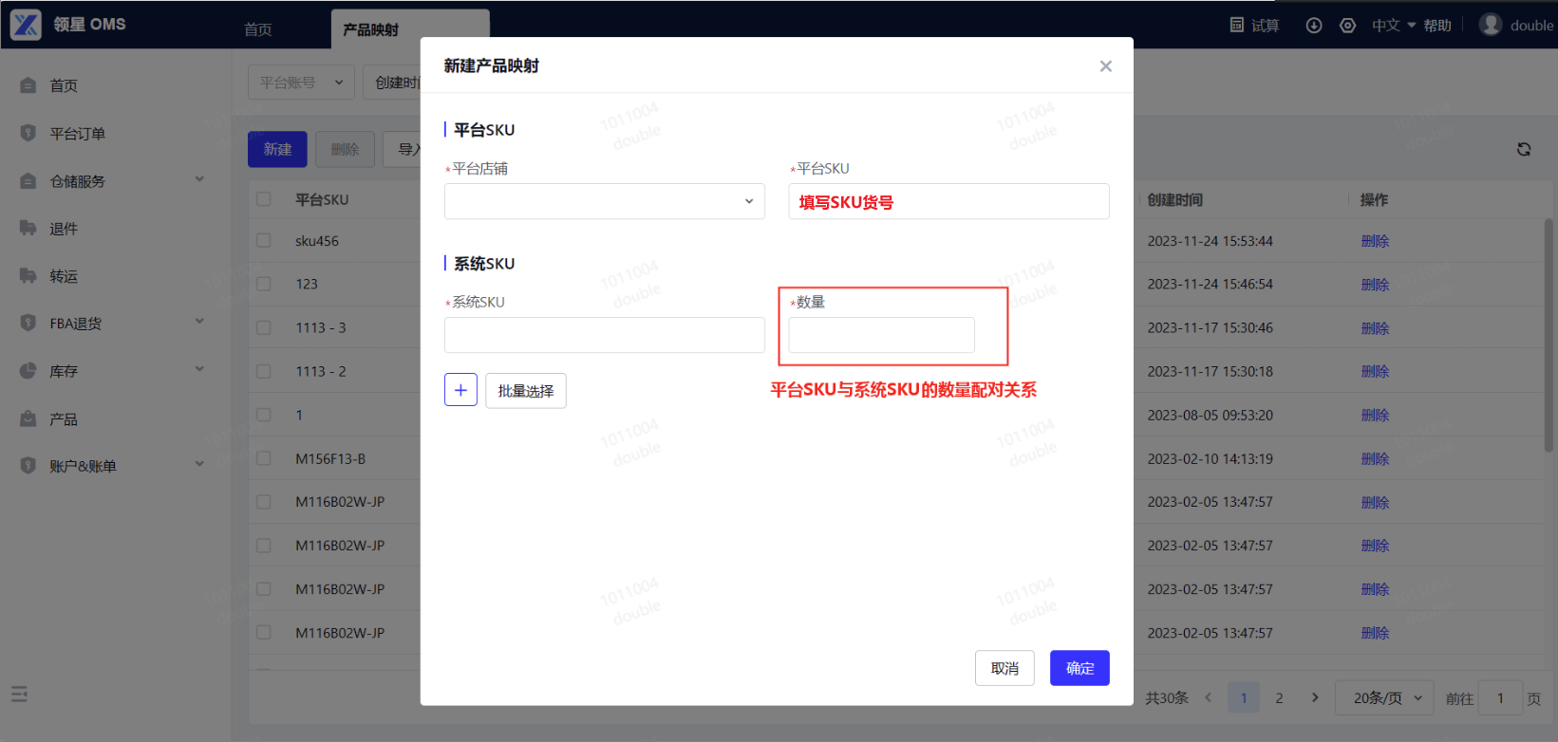Open the 中文 language dropdown
Viewport: 1558px width, 742px height.
1393,26
